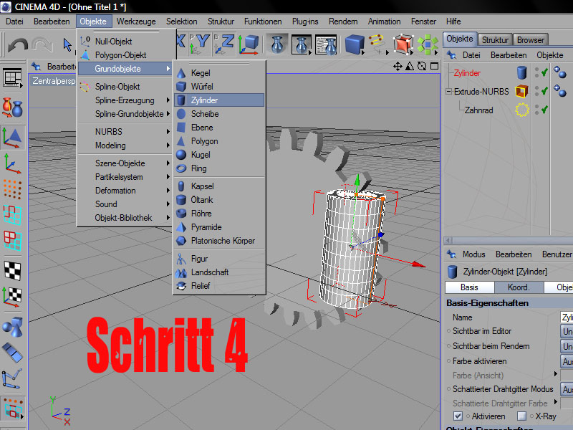Toggle Extrude-NURBS visibility dots
Image resolution: width=573 pixels, height=430 pixels.
pyautogui.click(x=536, y=91)
